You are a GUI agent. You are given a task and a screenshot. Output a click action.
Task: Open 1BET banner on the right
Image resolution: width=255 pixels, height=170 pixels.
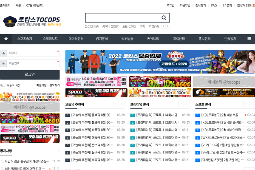tap(224, 93)
